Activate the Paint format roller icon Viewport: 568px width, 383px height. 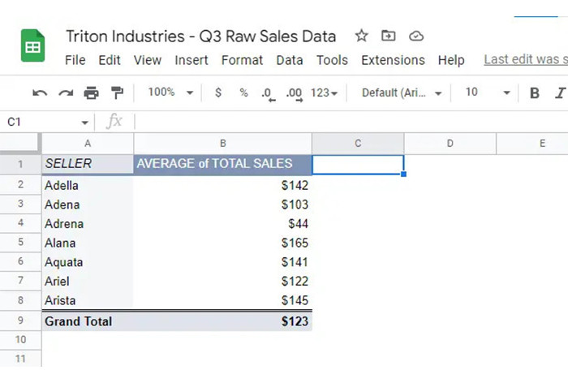pos(117,93)
